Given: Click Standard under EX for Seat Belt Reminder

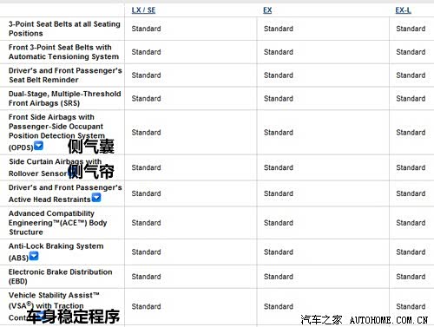Looking at the screenshot, I should click(279, 75).
